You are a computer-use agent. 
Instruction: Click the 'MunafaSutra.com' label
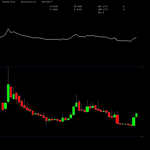(x=28, y=2)
